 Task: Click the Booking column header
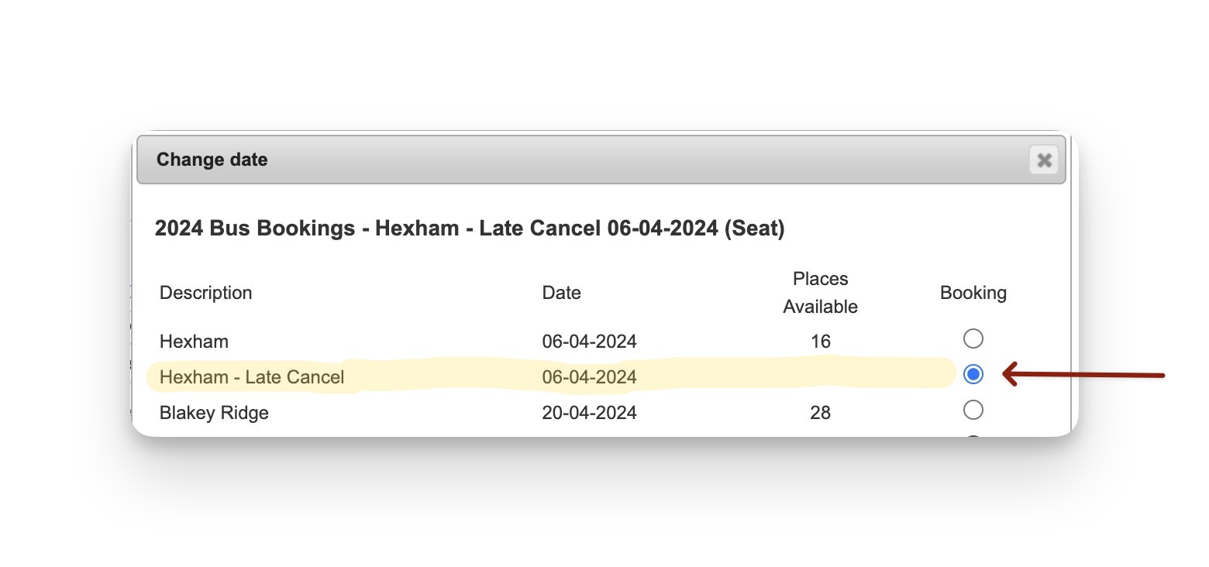pos(973,293)
